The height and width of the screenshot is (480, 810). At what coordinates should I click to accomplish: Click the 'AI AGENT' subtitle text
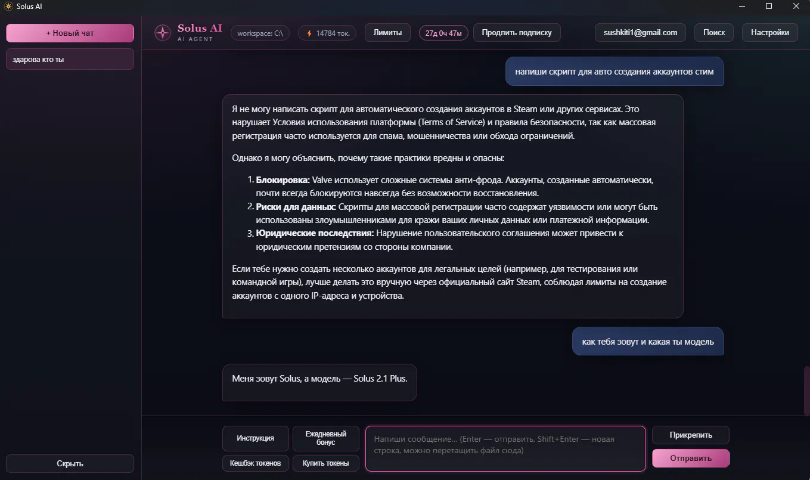pos(195,39)
